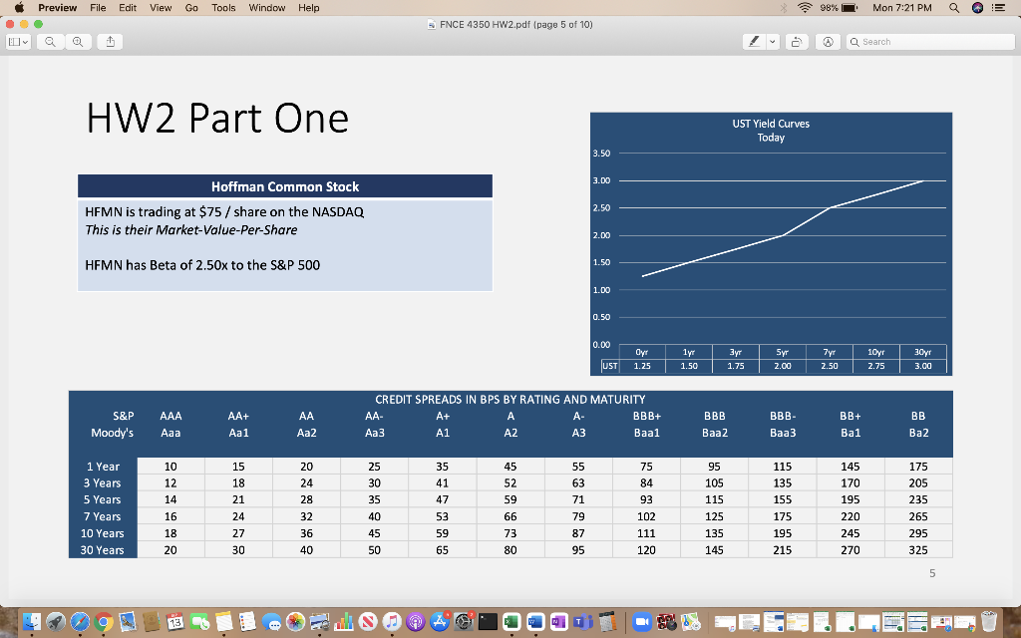Click the clock showing Mon 7:21 PM
The height and width of the screenshot is (638, 1021).
point(901,8)
